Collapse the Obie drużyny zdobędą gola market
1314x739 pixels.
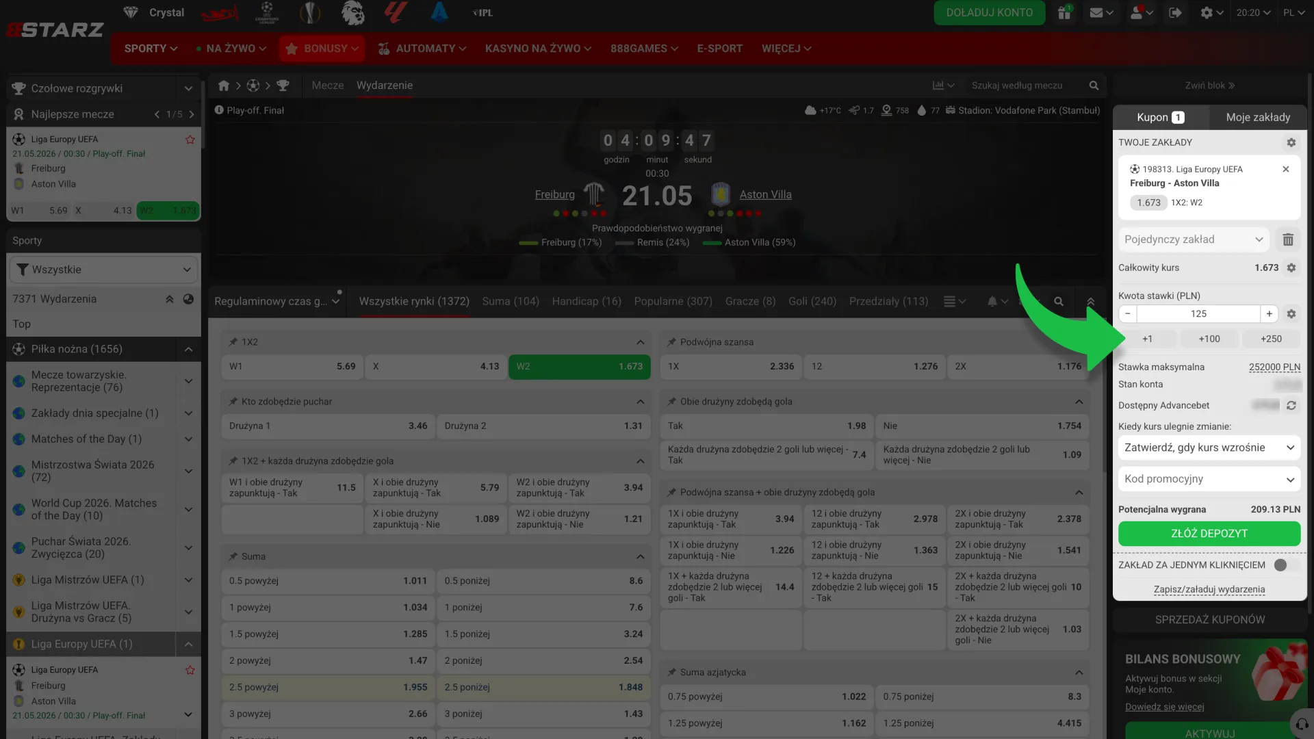[1079, 402]
